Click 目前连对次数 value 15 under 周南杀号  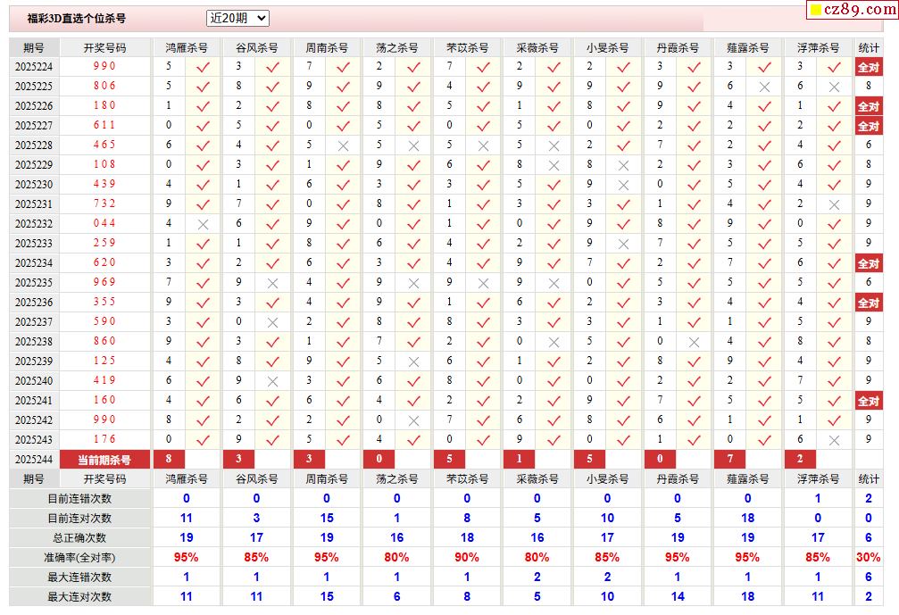pyautogui.click(x=327, y=519)
